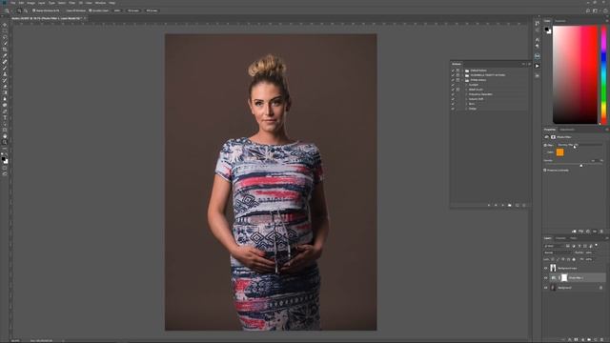Hide the Background layer
Screen dimensions: 610x343
click(545, 288)
